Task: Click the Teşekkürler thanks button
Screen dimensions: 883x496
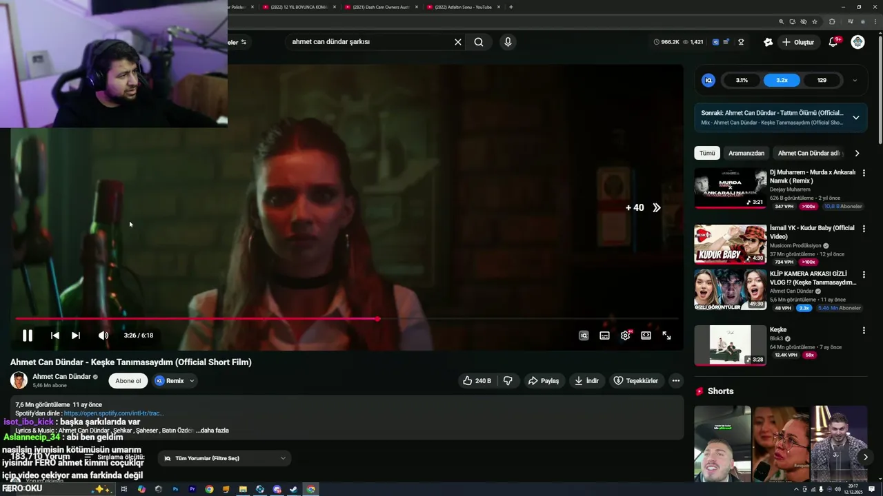Action: pos(636,380)
